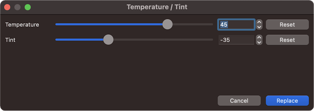Apply changes with the Replace button
This screenshot has width=314, height=111.
click(x=287, y=101)
